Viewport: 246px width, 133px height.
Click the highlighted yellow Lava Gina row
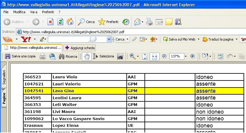tap(89, 91)
